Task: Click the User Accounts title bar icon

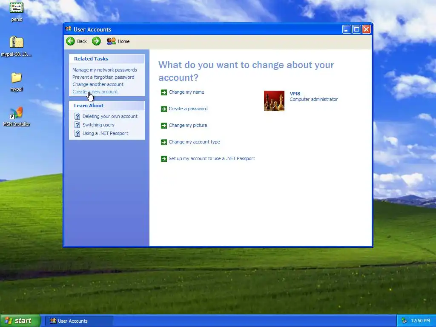Action: tap(69, 29)
